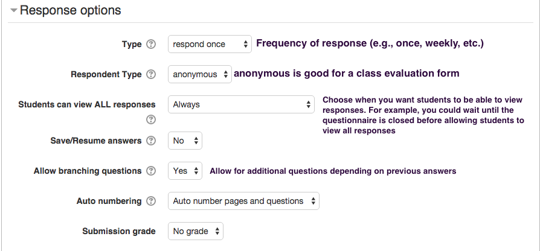Open help icon beside Auto numbering
Image resolution: width=540 pixels, height=251 pixels.
coord(151,201)
